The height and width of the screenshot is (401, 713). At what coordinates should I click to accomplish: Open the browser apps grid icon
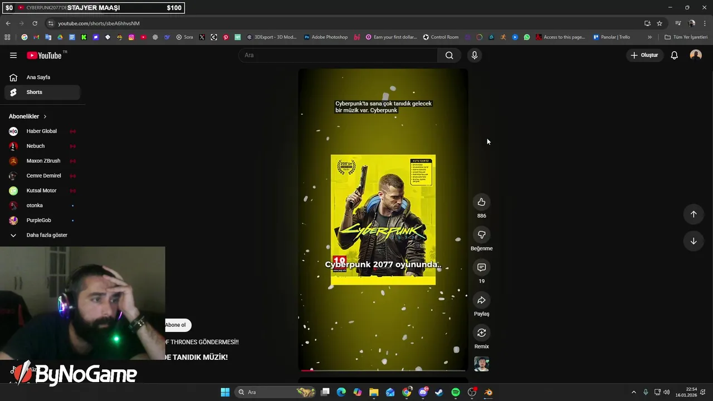(x=7, y=37)
